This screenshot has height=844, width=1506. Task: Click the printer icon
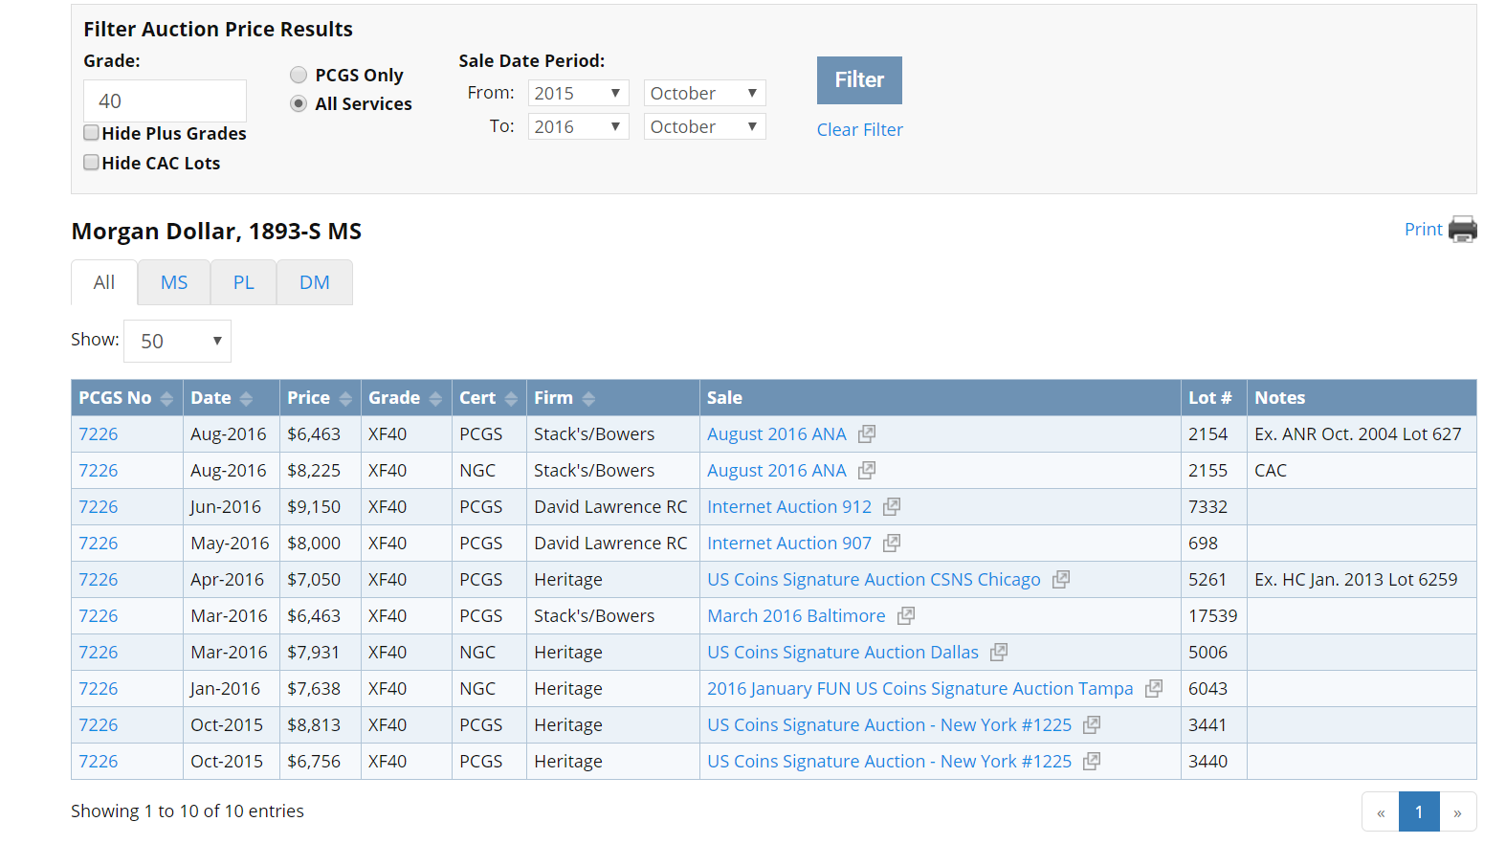pyautogui.click(x=1462, y=230)
